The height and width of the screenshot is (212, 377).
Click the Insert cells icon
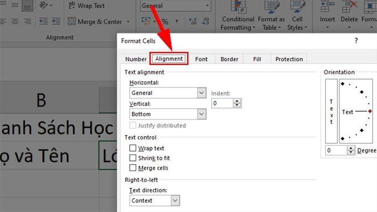point(327,6)
